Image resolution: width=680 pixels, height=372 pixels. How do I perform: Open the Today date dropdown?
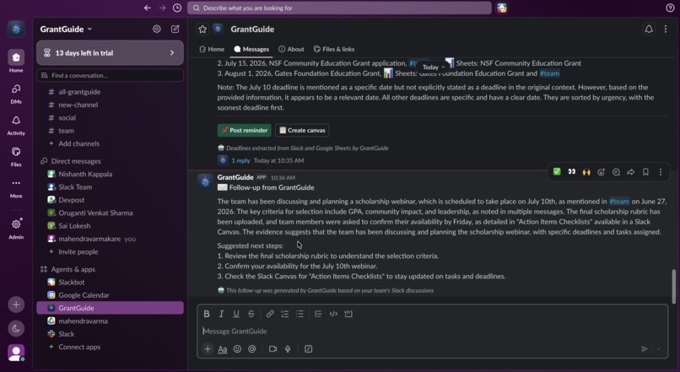coord(434,67)
